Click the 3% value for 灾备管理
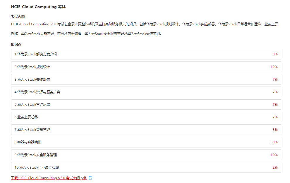The width and height of the screenshot is (290, 183). click(x=275, y=130)
